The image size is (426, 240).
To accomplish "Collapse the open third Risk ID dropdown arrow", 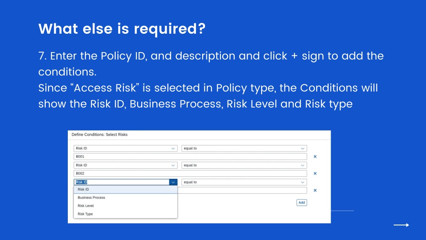I will [x=173, y=182].
